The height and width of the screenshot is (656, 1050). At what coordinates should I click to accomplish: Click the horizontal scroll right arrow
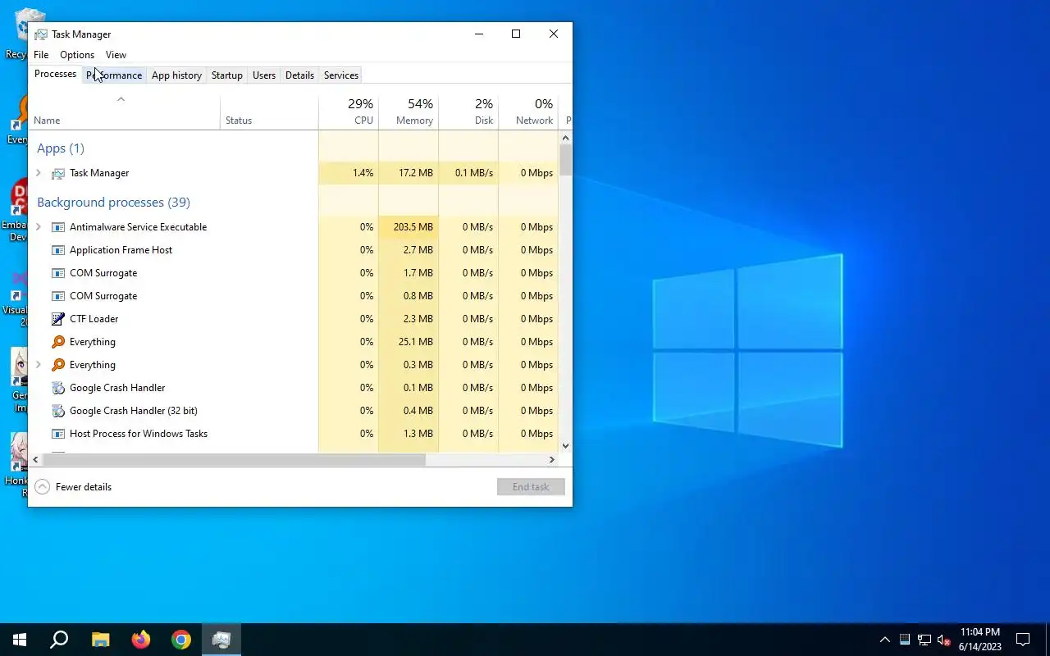(552, 460)
